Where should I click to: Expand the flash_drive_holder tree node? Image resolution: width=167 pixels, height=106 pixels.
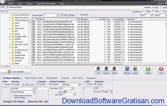[x=10, y=18]
